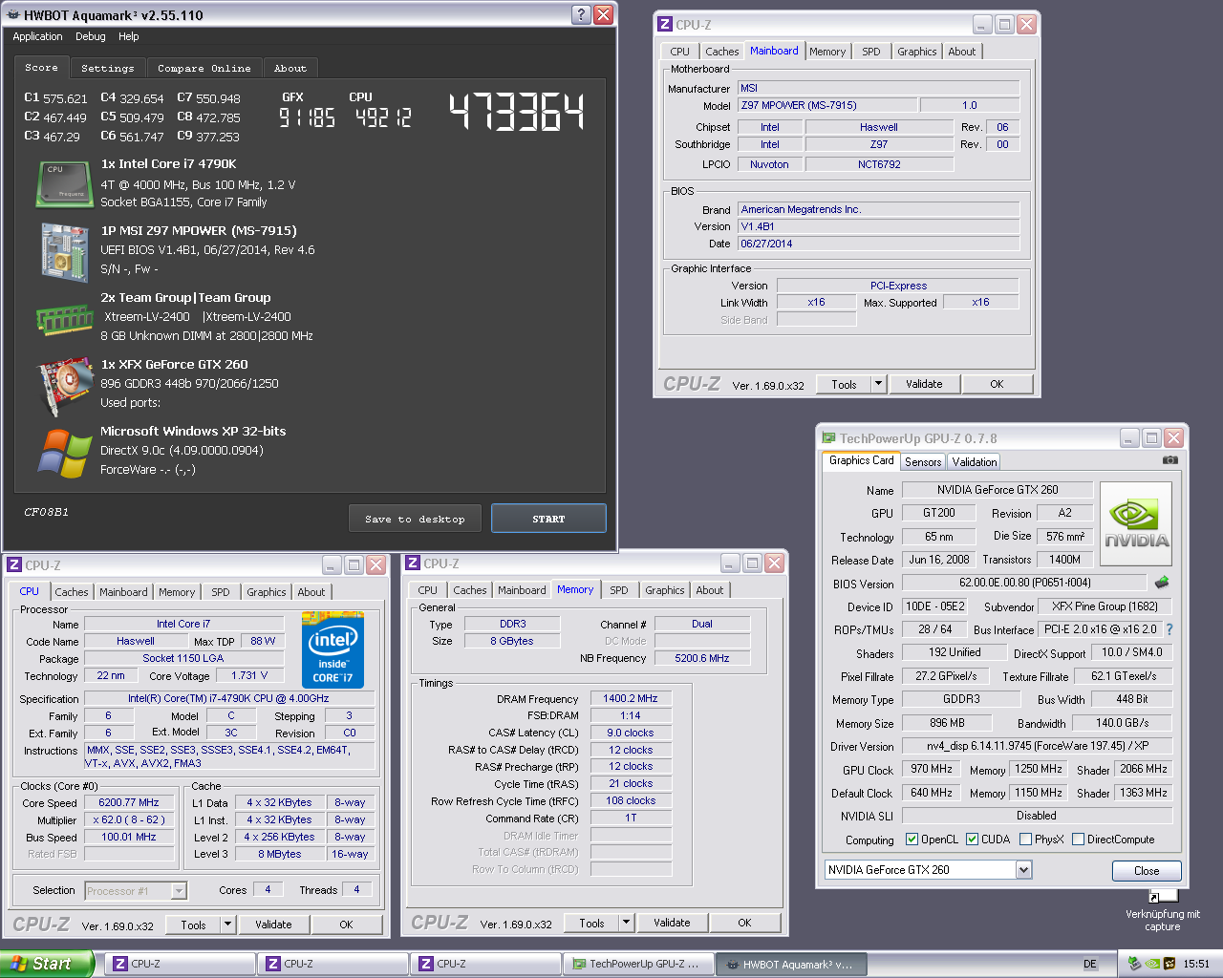Click Validate in CPU-Z Mainboard window
Screen dimensions: 1223x978
(924, 384)
